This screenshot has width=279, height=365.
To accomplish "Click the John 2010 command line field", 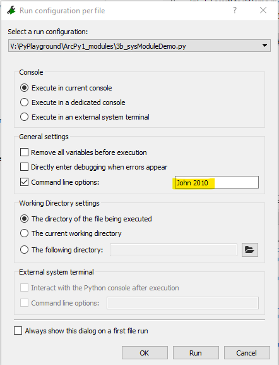I will pyautogui.click(x=217, y=182).
